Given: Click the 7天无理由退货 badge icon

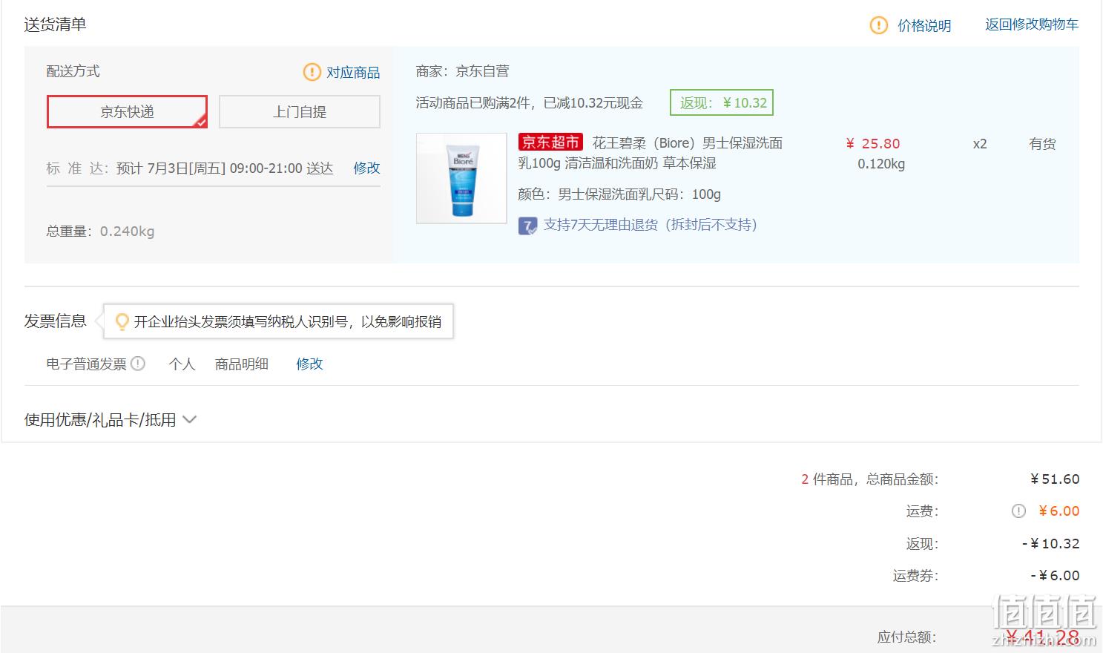Looking at the screenshot, I should coord(527,226).
